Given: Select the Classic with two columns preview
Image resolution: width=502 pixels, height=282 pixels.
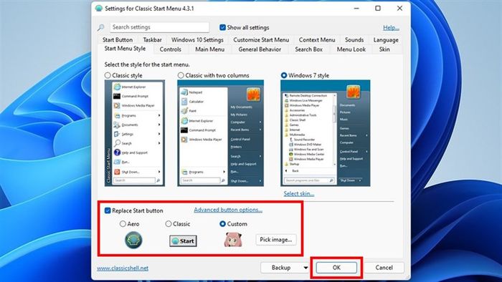Looking at the screenshot, I should 221,133.
